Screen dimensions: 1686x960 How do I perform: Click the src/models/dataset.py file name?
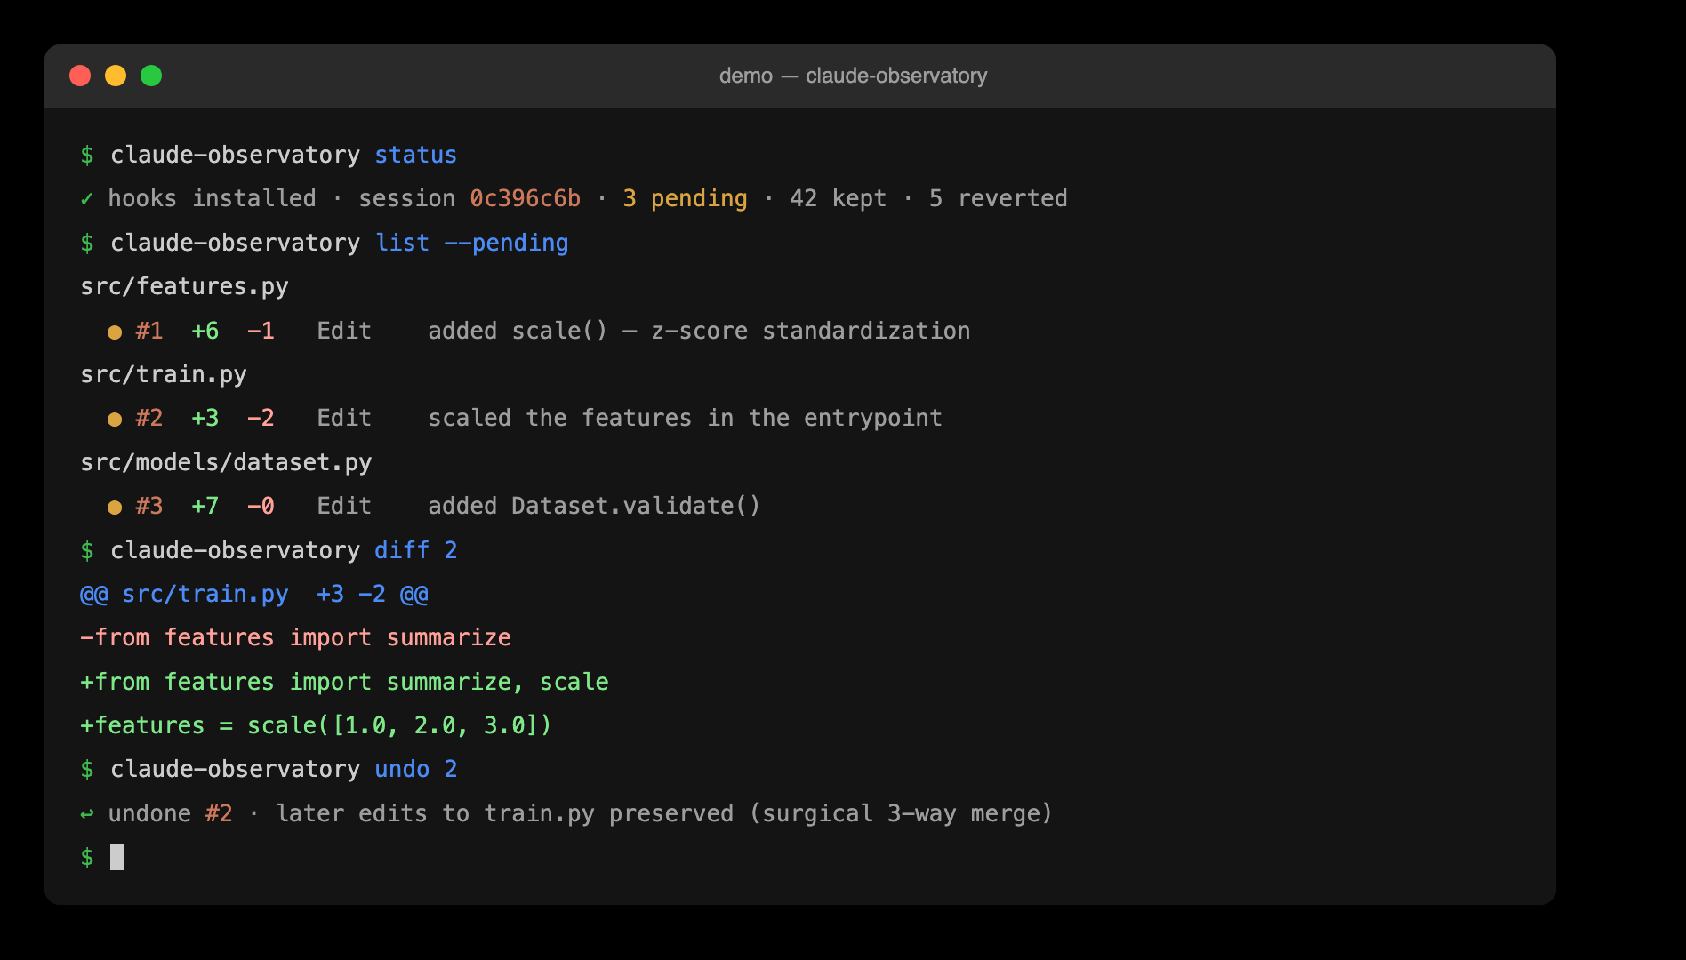pyautogui.click(x=226, y=462)
